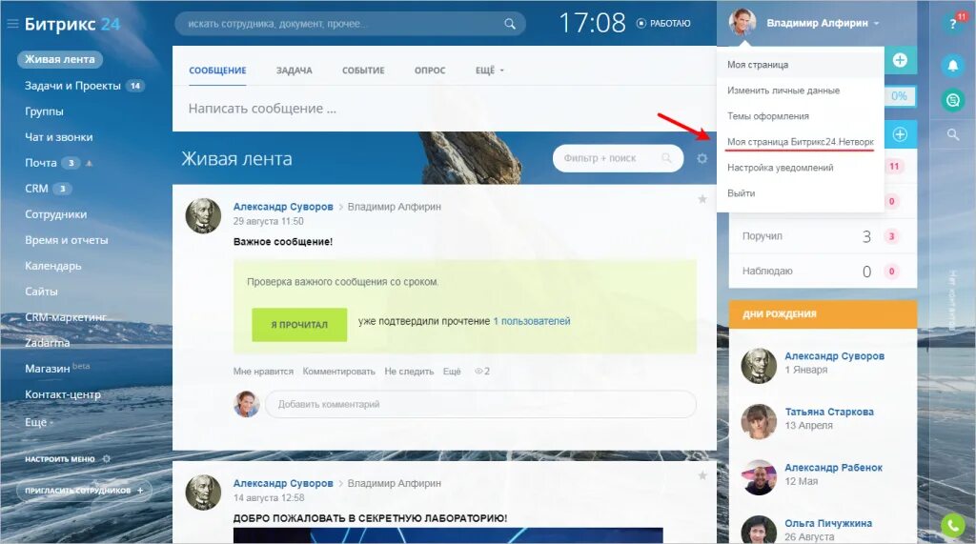Screen dimensions: 976x544
Task: Open feed settings gear icon
Action: 702,159
